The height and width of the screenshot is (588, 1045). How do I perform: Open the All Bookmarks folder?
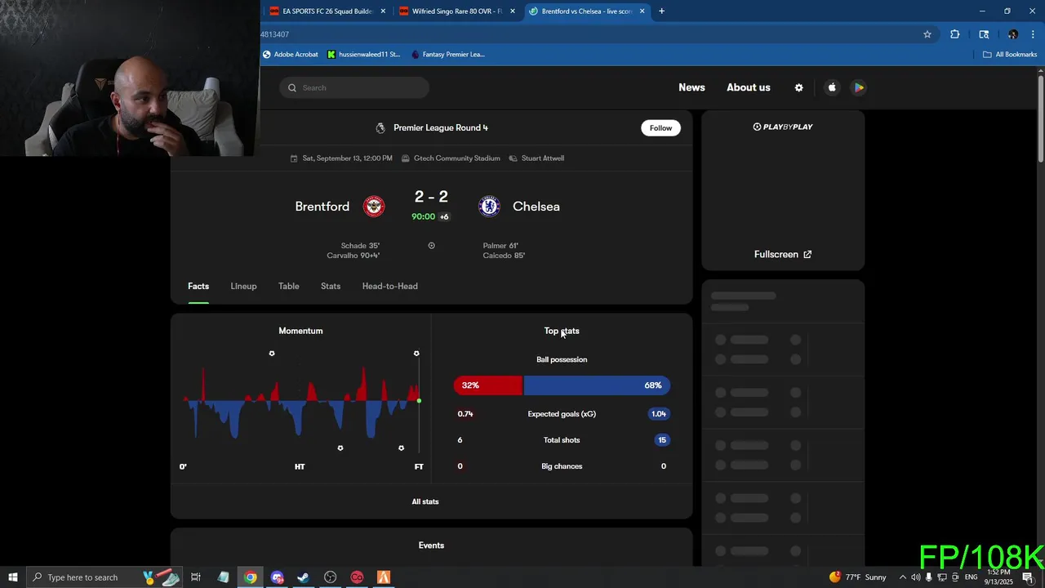pyautogui.click(x=1010, y=55)
